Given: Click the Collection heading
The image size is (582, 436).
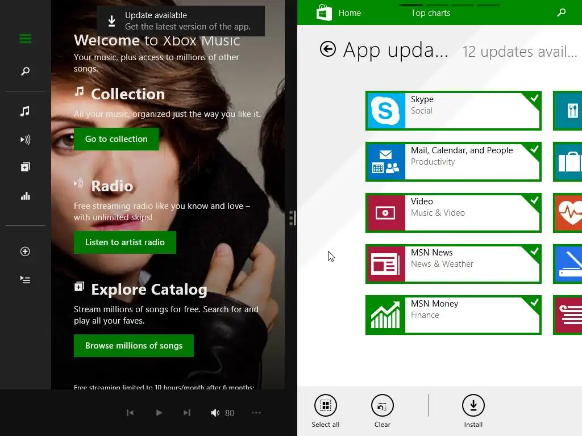Looking at the screenshot, I should click(x=128, y=94).
